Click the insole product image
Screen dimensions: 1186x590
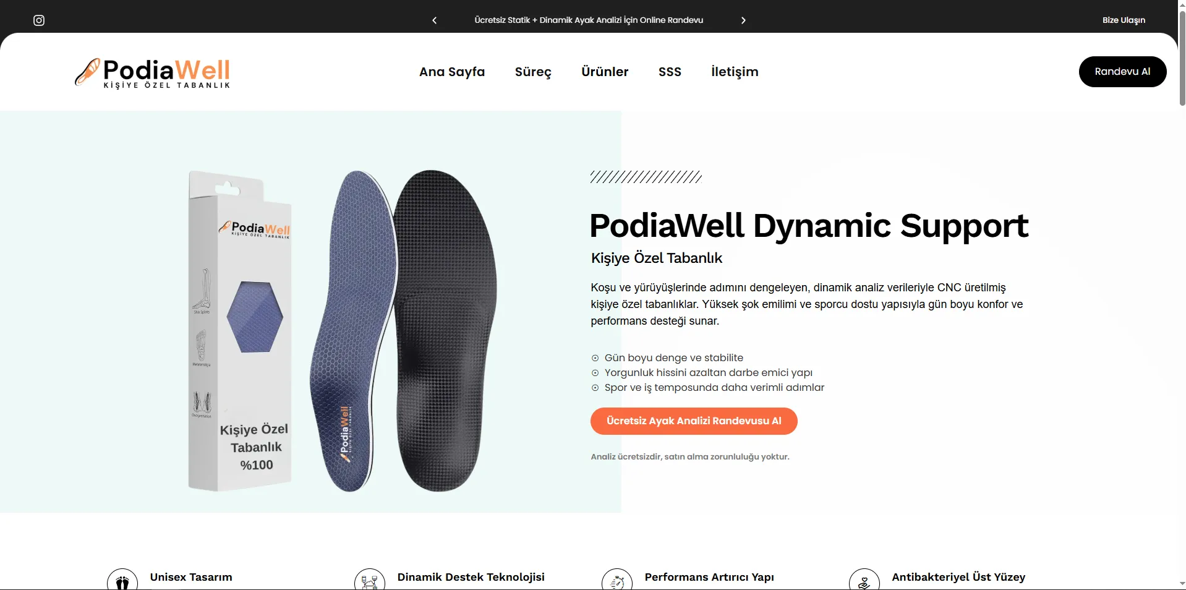(403, 331)
